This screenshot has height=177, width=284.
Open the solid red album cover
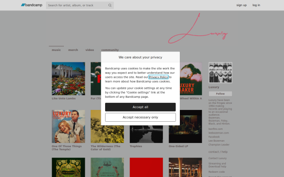[x=146, y=167]
